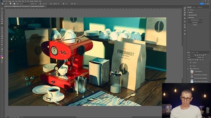Toggle visibility of Curves 1 layer
The height and width of the screenshot is (118, 211).
(x=188, y=66)
